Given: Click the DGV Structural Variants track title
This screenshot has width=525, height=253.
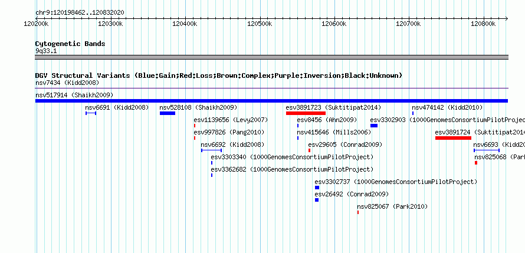Looking at the screenshot, I should tap(219, 75).
